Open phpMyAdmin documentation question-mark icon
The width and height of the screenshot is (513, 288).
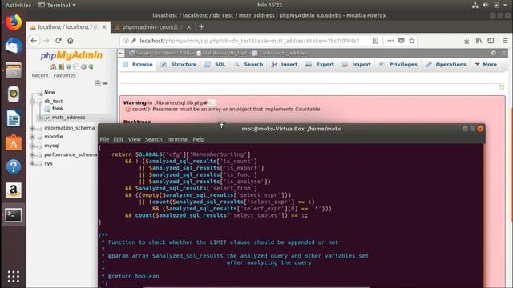coord(68,66)
